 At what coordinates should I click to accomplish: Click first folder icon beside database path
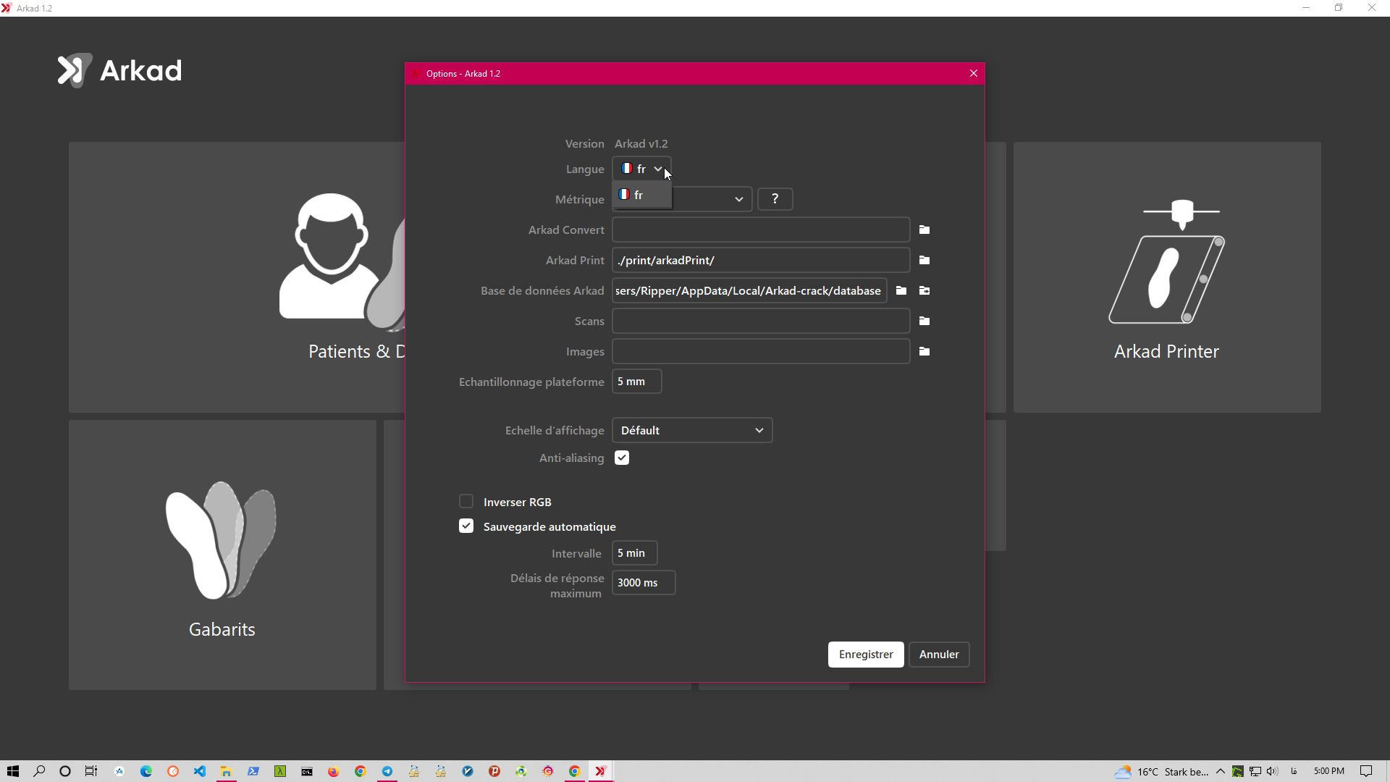901,290
